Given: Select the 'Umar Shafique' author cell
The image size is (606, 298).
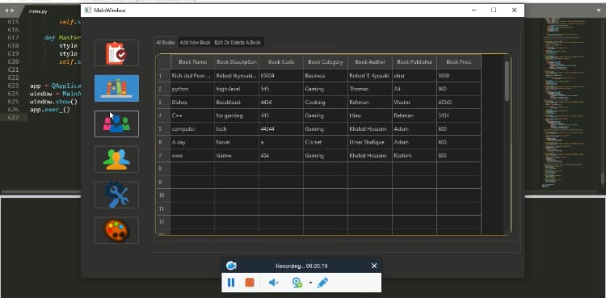Looking at the screenshot, I should click(370, 142).
